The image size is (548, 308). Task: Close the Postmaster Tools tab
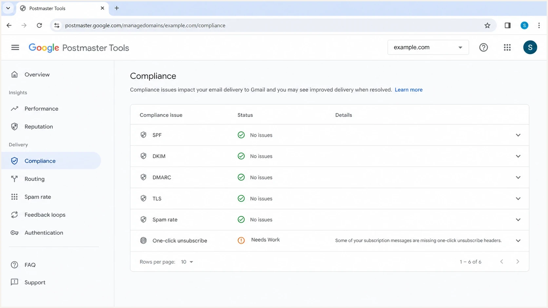pos(102,8)
